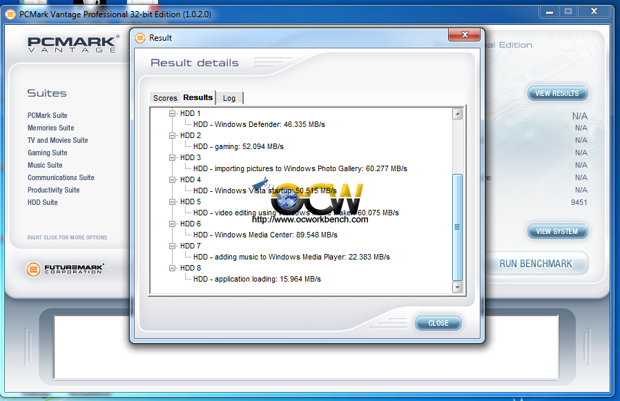
Task: Click the results tree scrollbar thumb
Action: [458, 227]
